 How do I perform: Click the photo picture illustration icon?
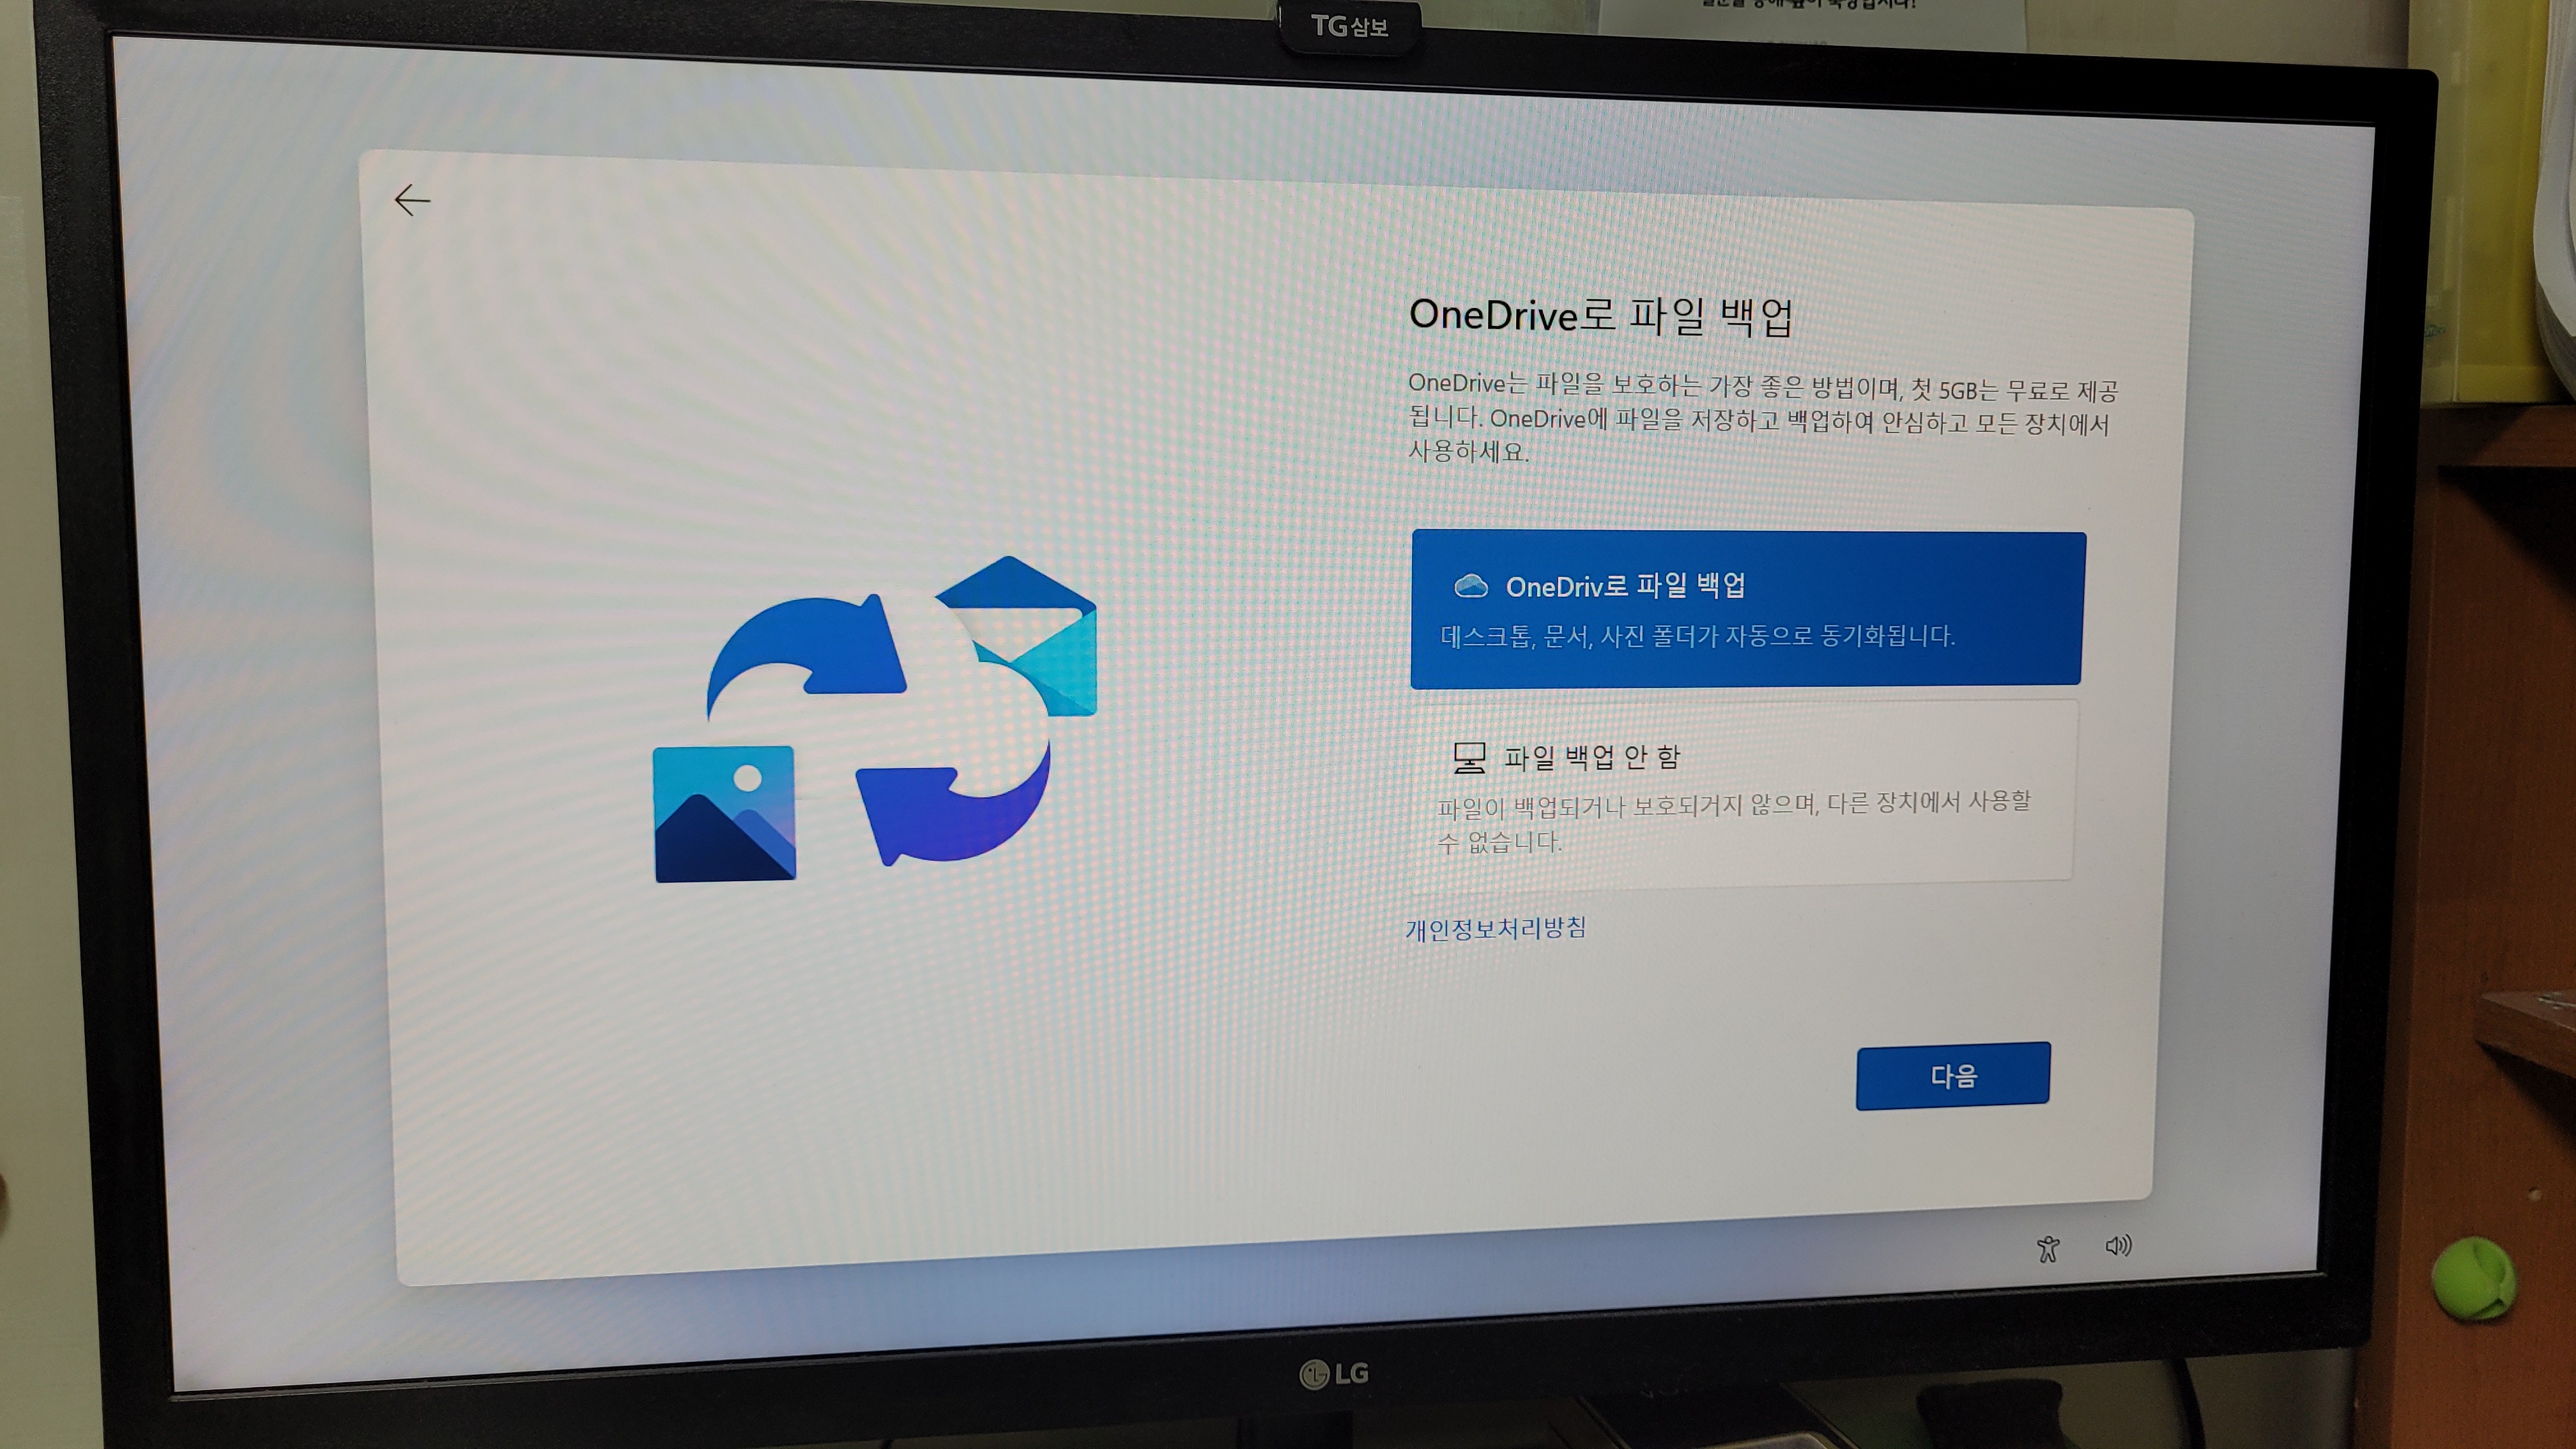click(724, 813)
